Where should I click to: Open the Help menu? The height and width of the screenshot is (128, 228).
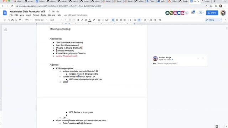click(x=59, y=15)
